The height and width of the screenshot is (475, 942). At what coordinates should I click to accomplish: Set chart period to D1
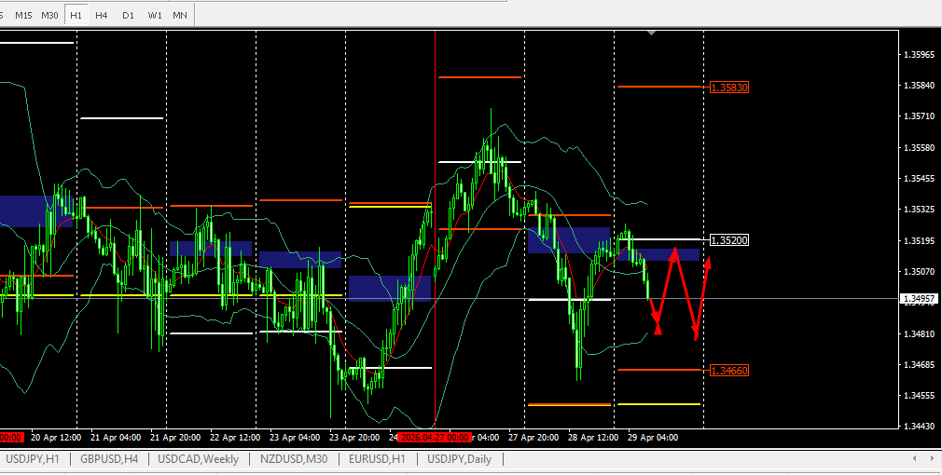(128, 16)
